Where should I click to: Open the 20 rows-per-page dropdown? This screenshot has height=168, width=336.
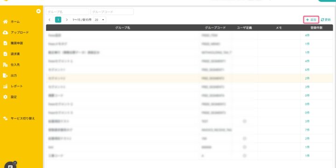click(x=100, y=20)
